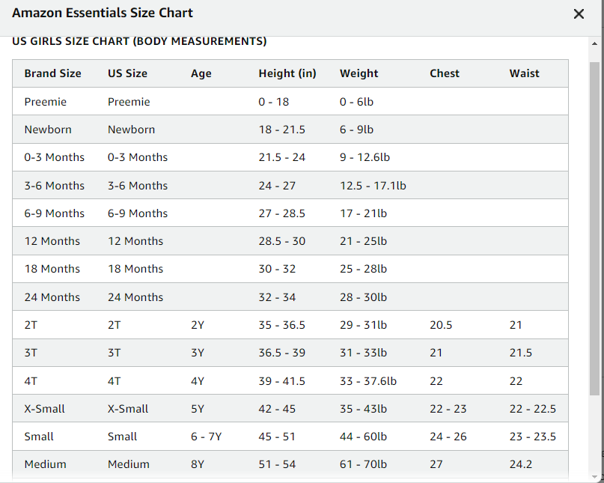
Task: Click the height value "39 - 41.5"
Action: [x=281, y=381]
